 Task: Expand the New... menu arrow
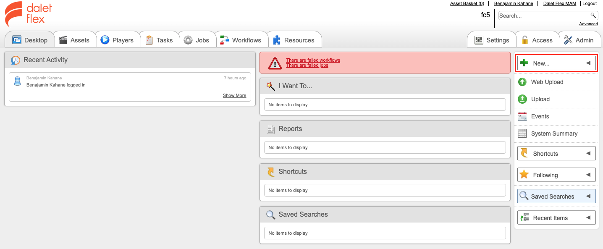[588, 63]
